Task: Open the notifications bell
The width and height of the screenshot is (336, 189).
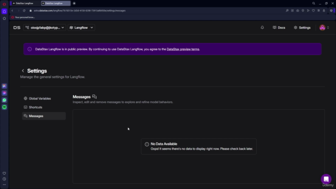Action: pyautogui.click(x=262, y=27)
